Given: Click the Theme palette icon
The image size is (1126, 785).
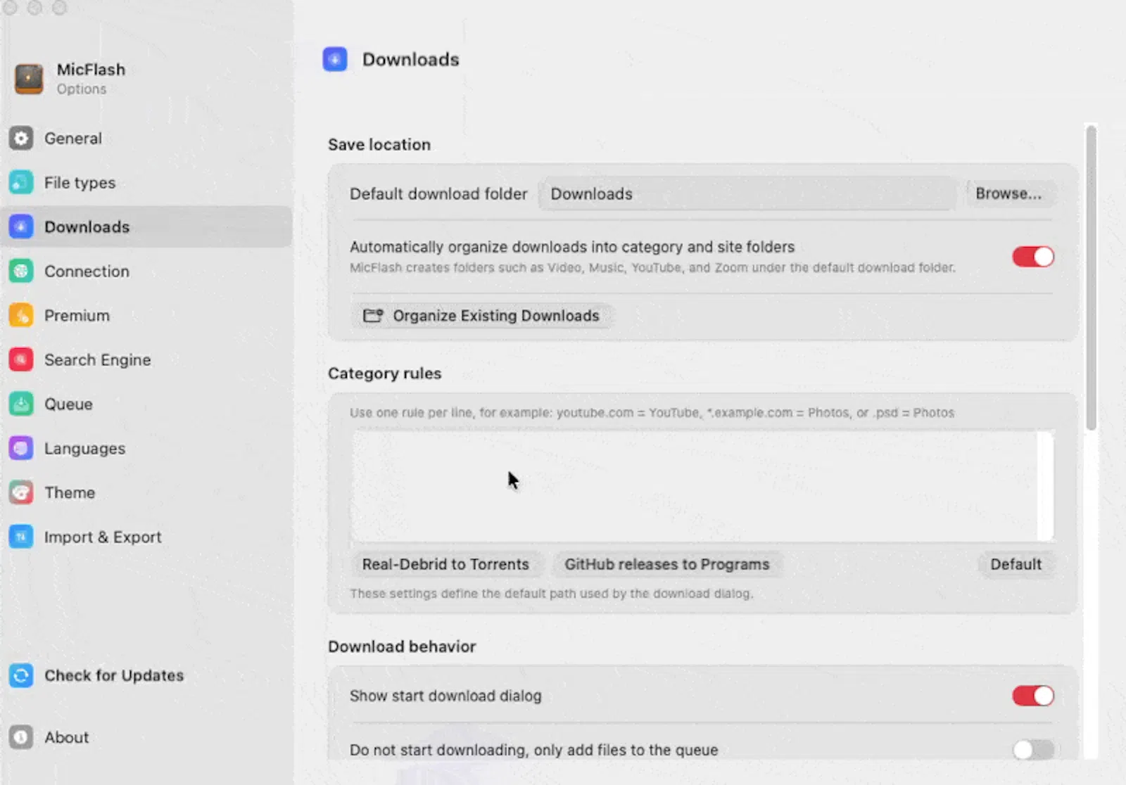Looking at the screenshot, I should pos(21,492).
